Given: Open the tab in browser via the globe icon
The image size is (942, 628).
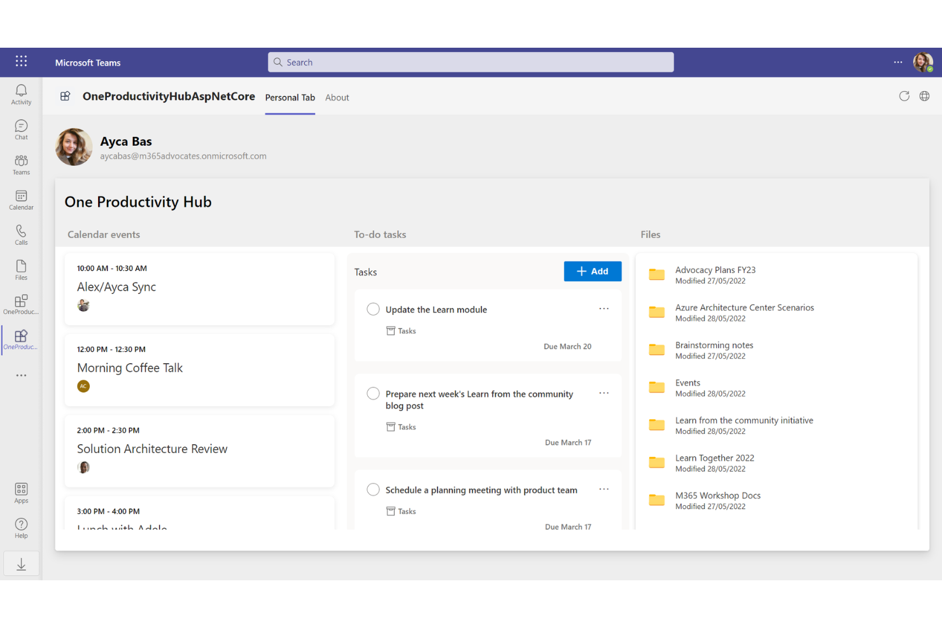Looking at the screenshot, I should (x=924, y=96).
